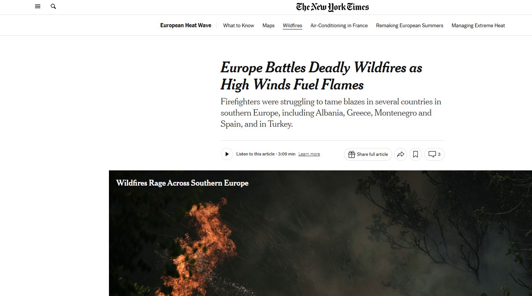Open the comments bubble showing 3
Image resolution: width=532 pixels, height=296 pixels.
pyautogui.click(x=434, y=154)
